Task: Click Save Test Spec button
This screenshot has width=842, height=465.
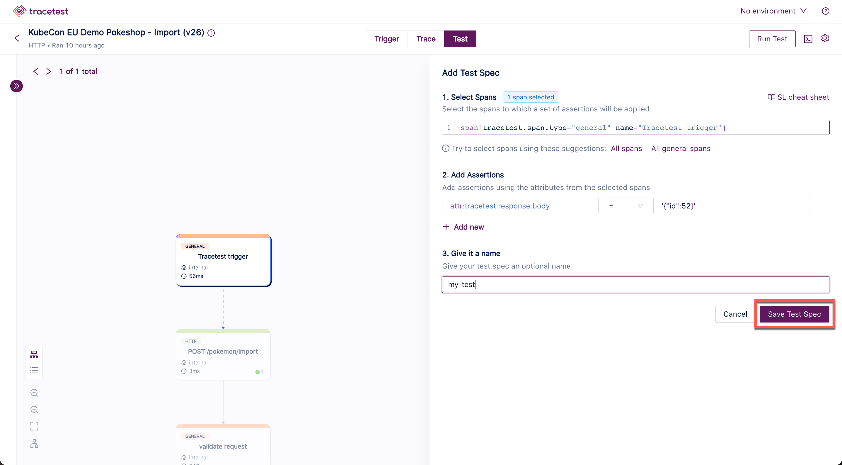Action: pyautogui.click(x=794, y=314)
